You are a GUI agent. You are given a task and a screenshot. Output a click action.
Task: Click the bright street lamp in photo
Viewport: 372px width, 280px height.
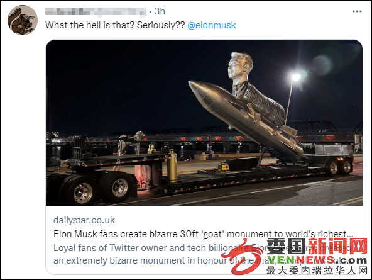[295, 77]
